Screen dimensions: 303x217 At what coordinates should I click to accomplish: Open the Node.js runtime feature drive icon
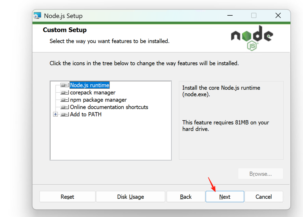click(65, 85)
